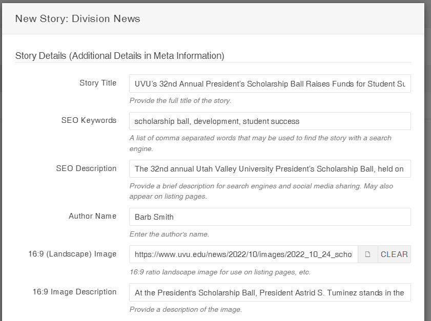Clear the 16:9 landscape image with CLEAR button
431x321 pixels.
[x=394, y=254]
